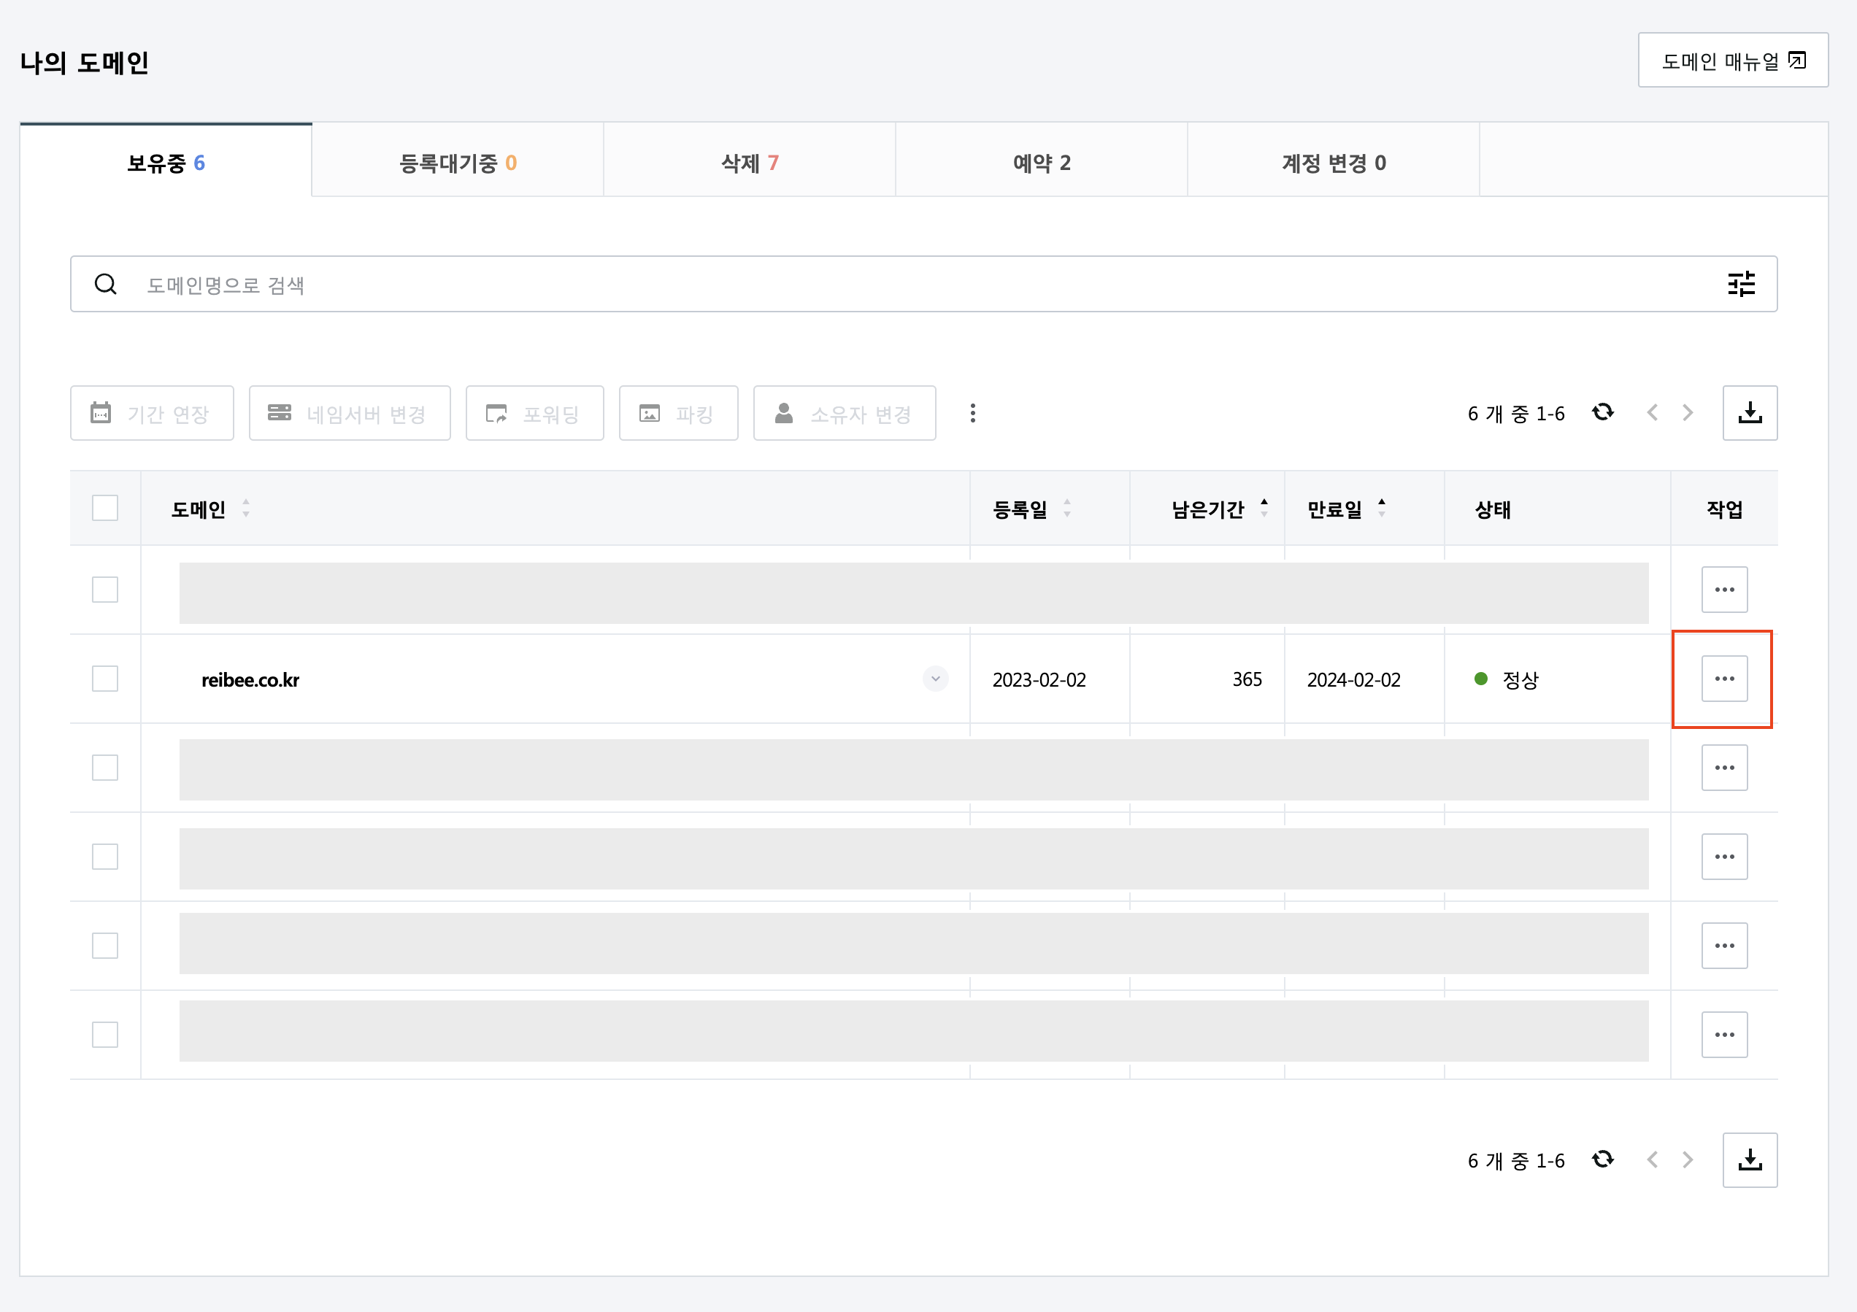Open the 도메인 매뉴얼 link button
This screenshot has width=1857, height=1312.
click(x=1732, y=61)
